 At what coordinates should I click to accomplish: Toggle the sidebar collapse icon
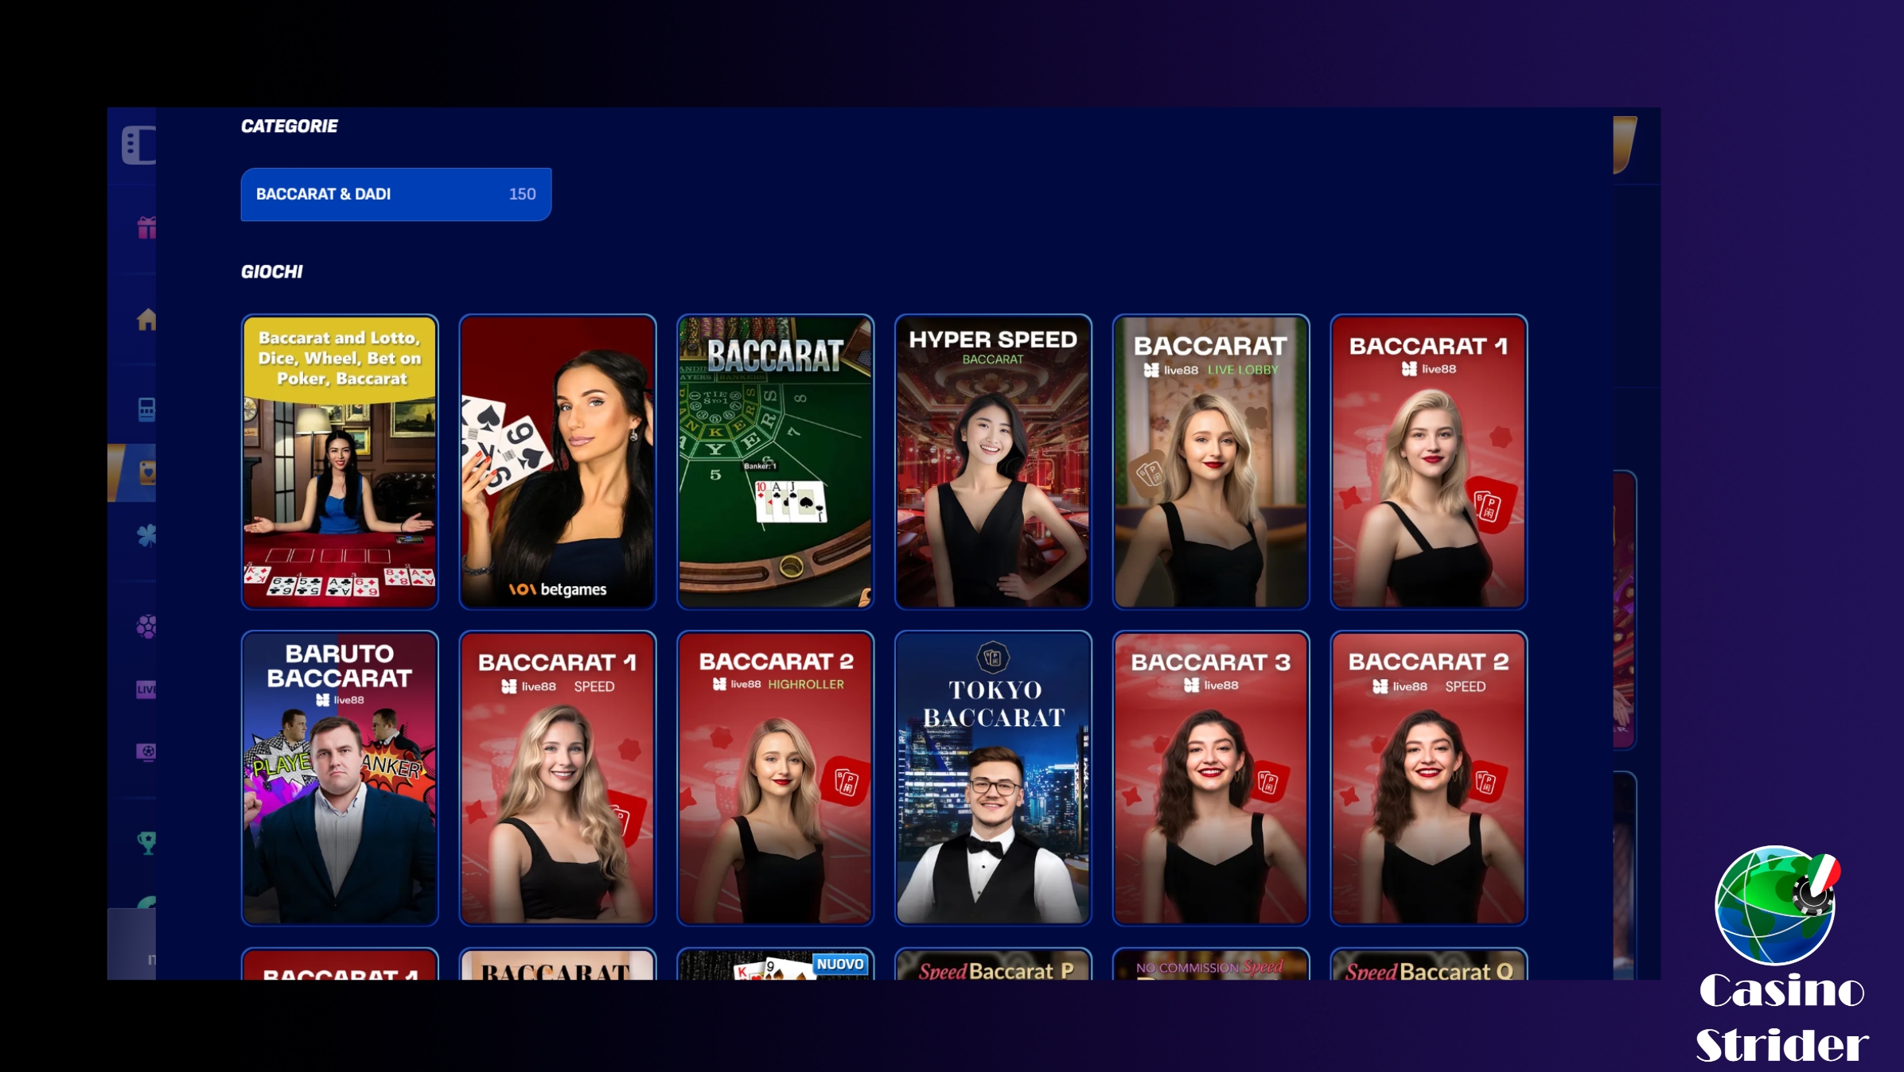pyautogui.click(x=139, y=145)
